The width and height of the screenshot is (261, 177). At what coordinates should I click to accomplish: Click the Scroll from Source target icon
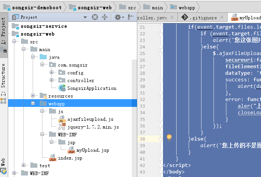click(x=95, y=17)
